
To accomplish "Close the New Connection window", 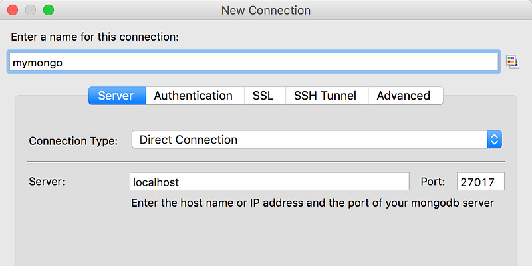I will 13,10.
